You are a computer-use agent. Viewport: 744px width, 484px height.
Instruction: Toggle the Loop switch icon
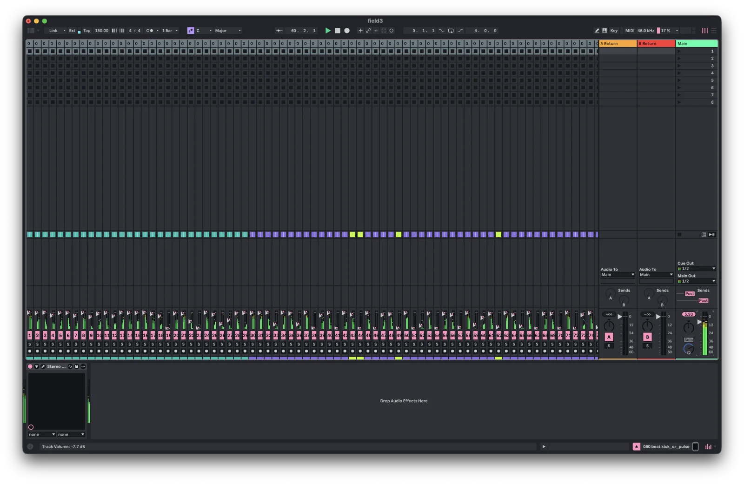click(x=451, y=31)
